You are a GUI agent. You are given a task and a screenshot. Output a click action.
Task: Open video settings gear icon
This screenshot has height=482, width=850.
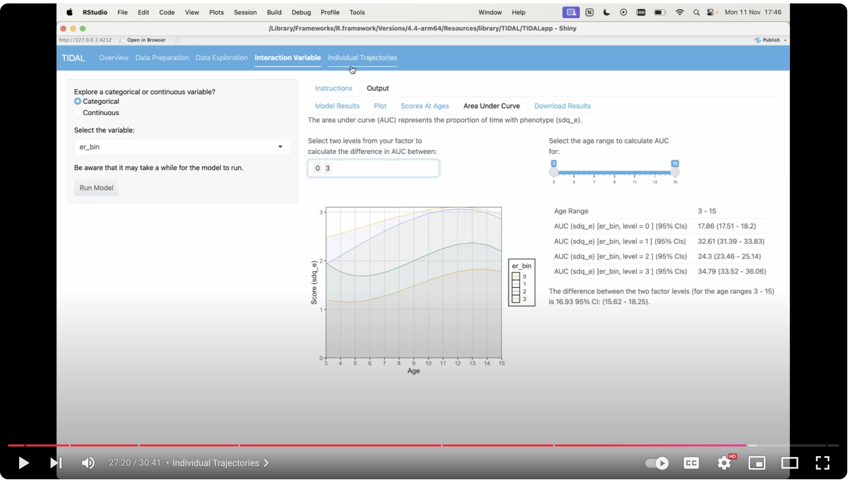coord(724,463)
